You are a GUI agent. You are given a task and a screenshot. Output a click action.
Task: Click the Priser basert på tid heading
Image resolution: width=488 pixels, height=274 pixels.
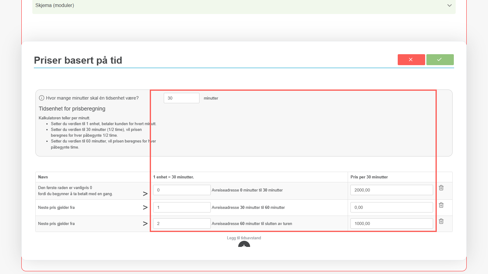click(x=78, y=60)
